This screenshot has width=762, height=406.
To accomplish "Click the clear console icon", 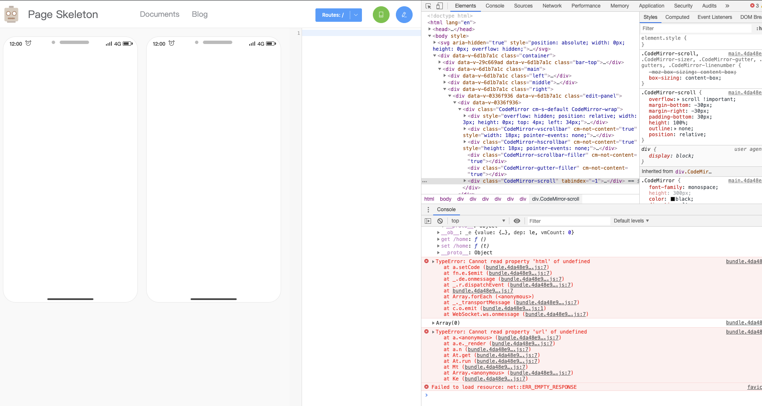I will click(440, 221).
